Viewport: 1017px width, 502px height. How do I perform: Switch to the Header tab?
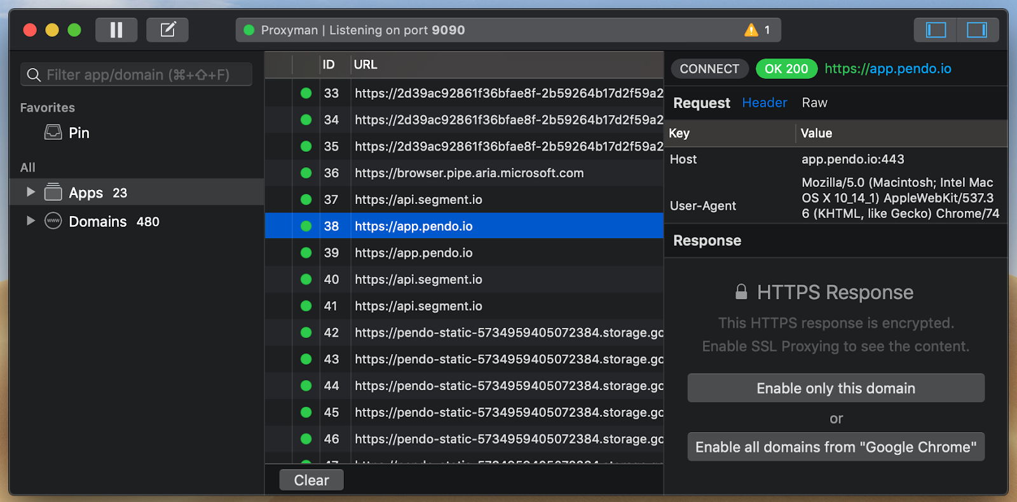click(765, 102)
